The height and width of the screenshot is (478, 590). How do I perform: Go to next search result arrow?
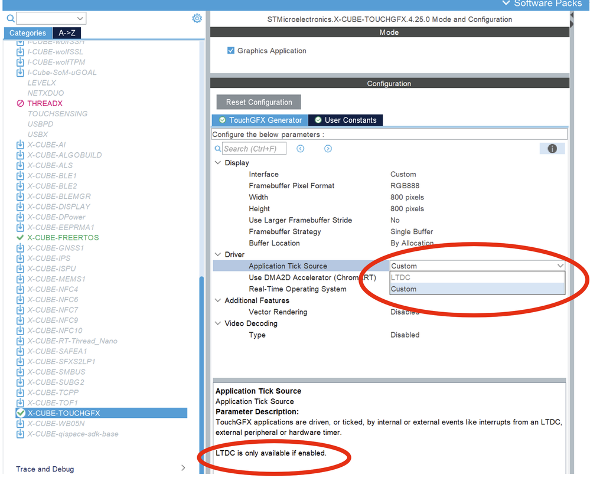click(x=328, y=149)
